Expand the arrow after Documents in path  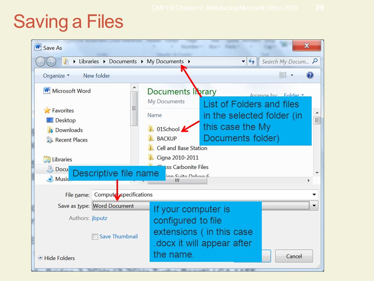tap(142, 62)
